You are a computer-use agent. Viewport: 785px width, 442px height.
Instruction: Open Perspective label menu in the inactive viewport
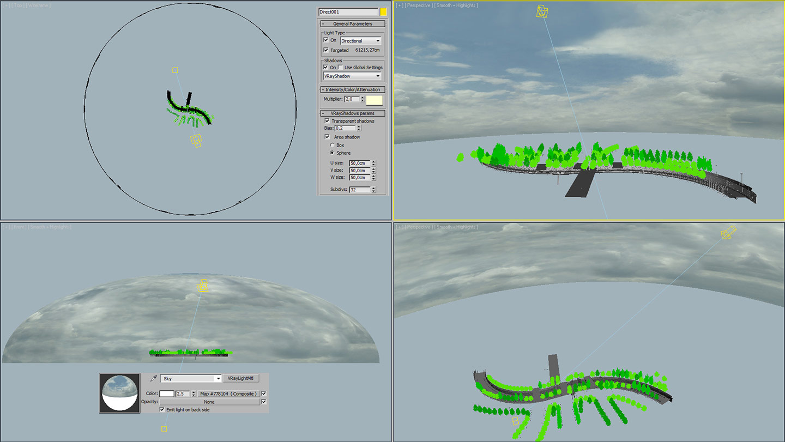[x=418, y=227]
